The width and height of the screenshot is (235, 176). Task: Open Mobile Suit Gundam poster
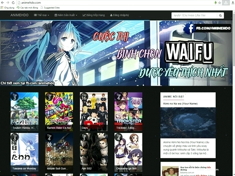pyautogui.click(x=59, y=152)
